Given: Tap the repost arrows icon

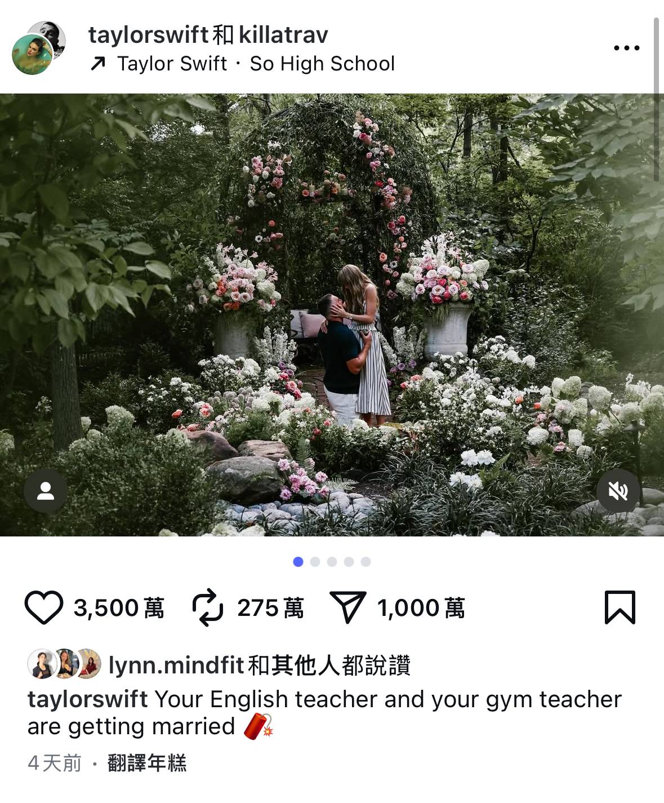Looking at the screenshot, I should point(208,607).
